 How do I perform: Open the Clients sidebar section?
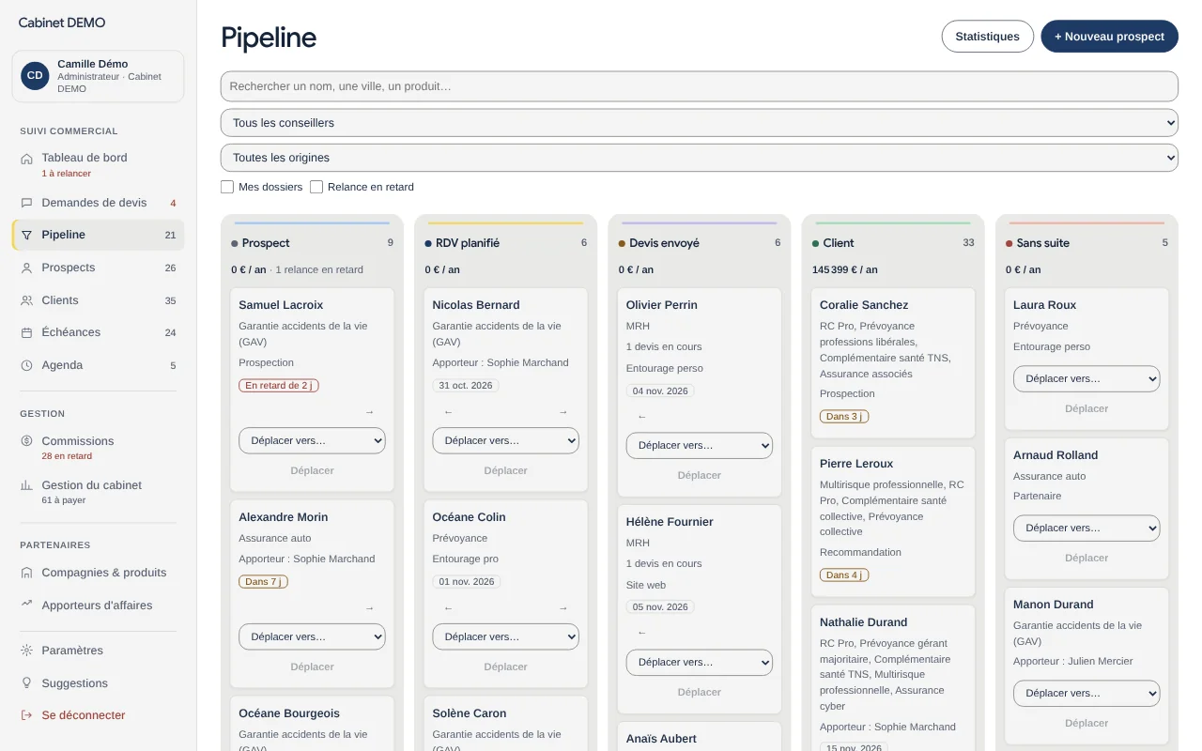click(x=98, y=300)
